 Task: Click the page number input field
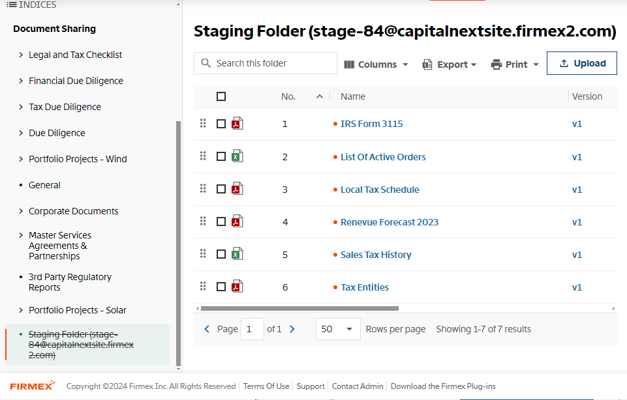pyautogui.click(x=252, y=329)
